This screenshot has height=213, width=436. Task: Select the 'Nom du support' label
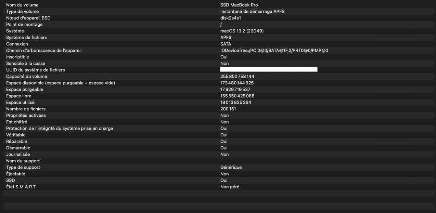23,161
